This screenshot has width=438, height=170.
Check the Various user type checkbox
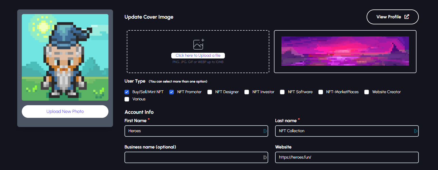[x=127, y=99]
